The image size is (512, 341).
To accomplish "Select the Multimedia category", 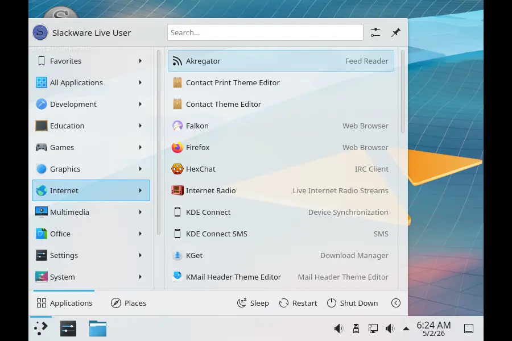I will click(x=91, y=212).
